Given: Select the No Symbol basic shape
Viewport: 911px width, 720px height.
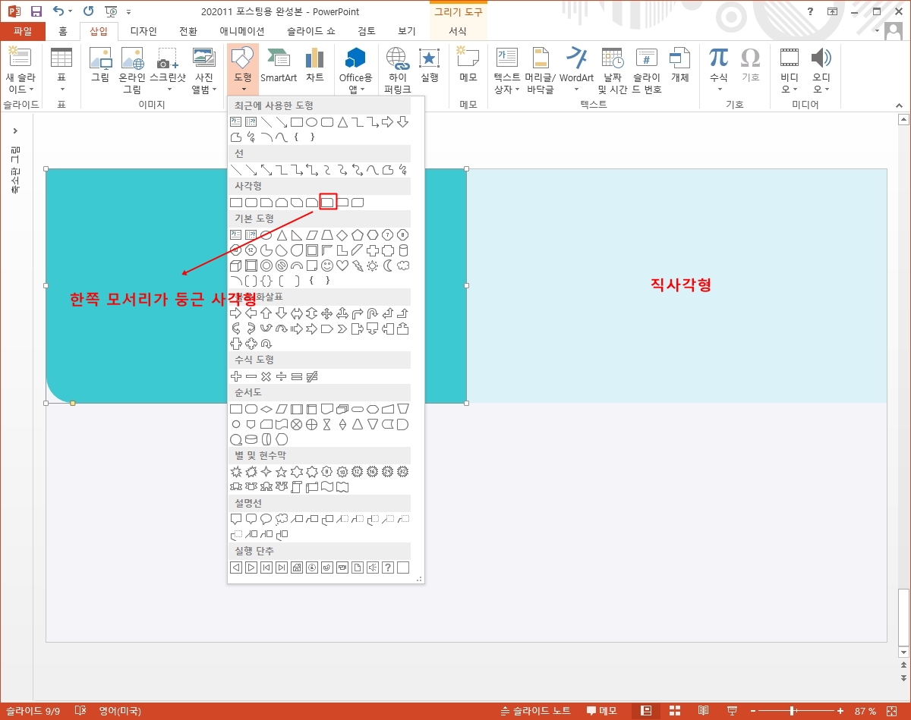Looking at the screenshot, I should click(x=282, y=266).
